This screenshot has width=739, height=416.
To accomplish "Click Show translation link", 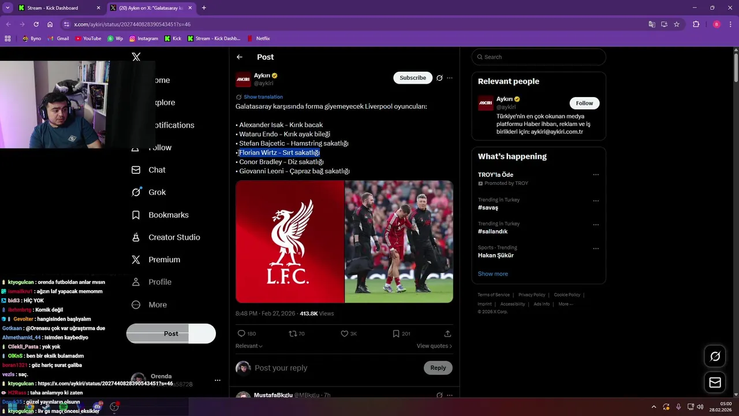I will click(x=263, y=97).
